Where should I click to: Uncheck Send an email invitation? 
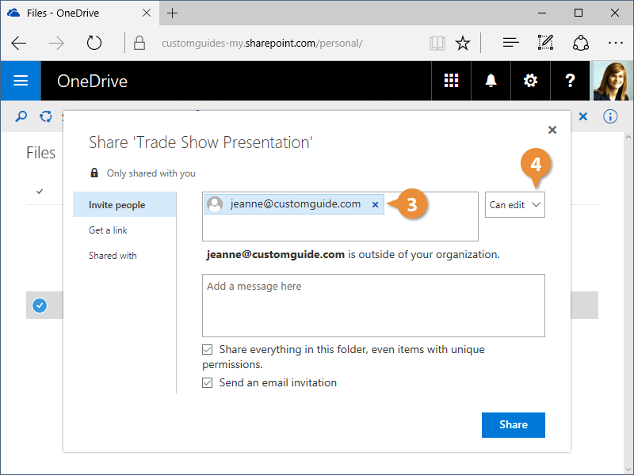pyautogui.click(x=208, y=382)
